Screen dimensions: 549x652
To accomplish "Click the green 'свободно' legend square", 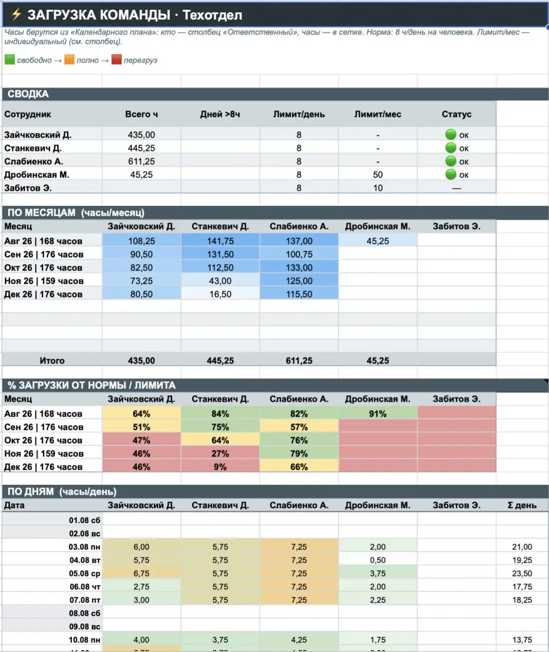I will (x=10, y=60).
